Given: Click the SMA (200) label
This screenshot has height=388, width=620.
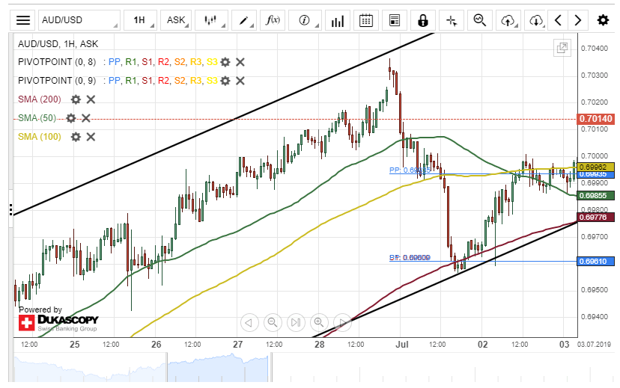Looking at the screenshot, I should point(40,99).
